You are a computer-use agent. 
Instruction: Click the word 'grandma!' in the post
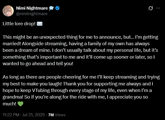(13, 97)
